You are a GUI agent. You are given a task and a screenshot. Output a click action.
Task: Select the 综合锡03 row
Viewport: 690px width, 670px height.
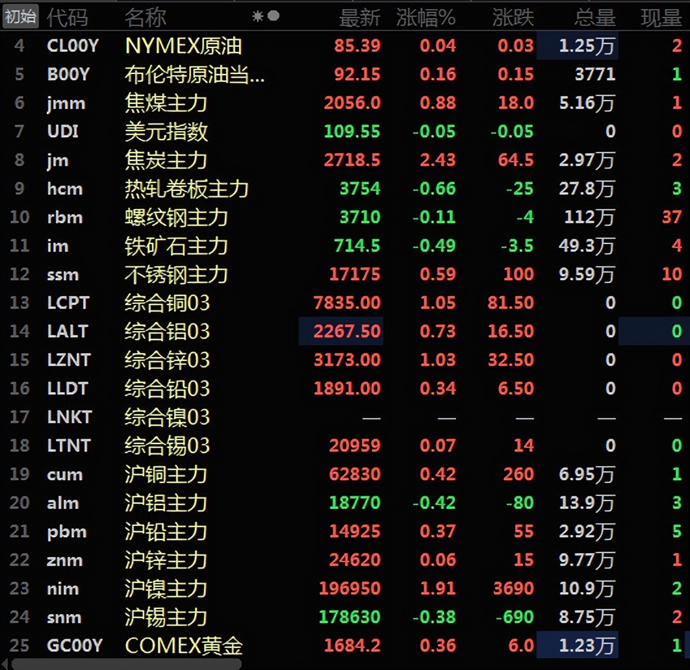pyautogui.click(x=345, y=445)
